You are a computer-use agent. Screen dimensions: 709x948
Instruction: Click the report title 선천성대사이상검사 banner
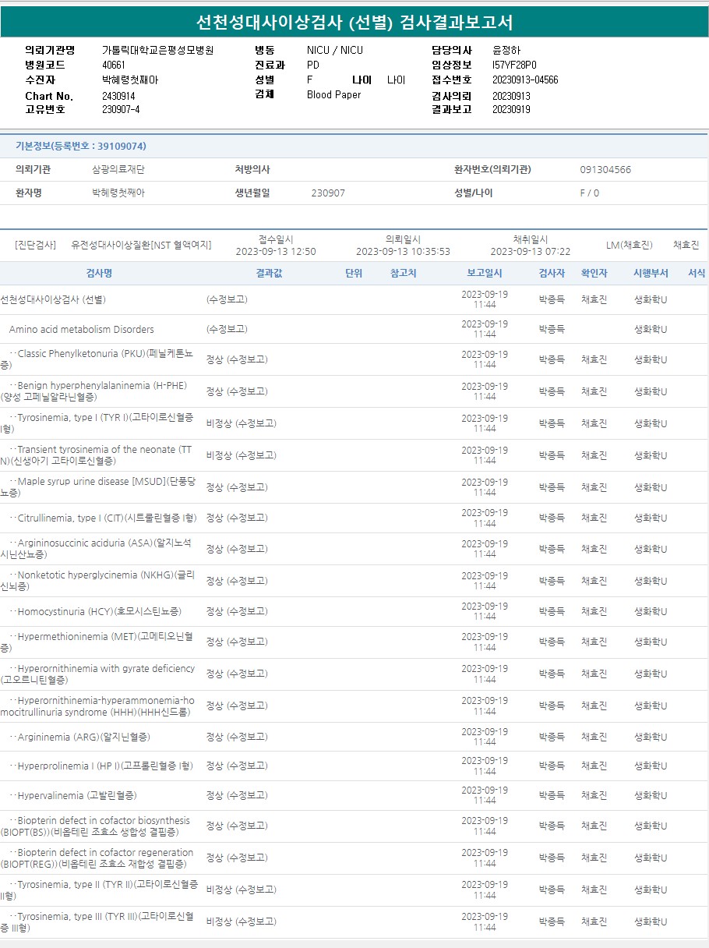click(x=354, y=23)
